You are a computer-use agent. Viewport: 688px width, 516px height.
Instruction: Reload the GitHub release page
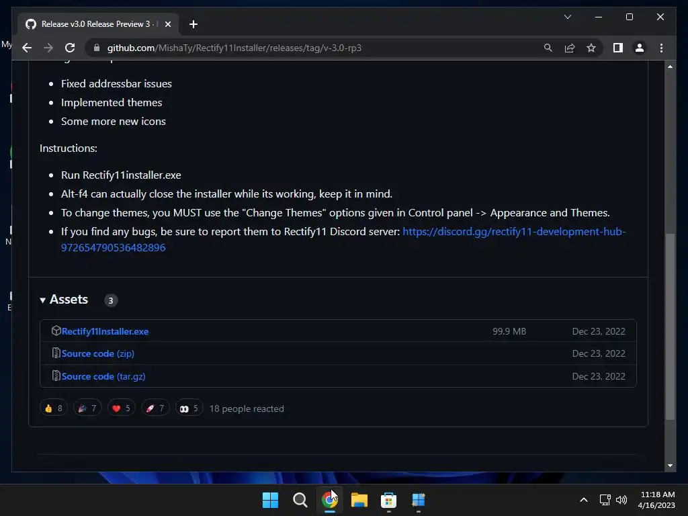click(70, 48)
